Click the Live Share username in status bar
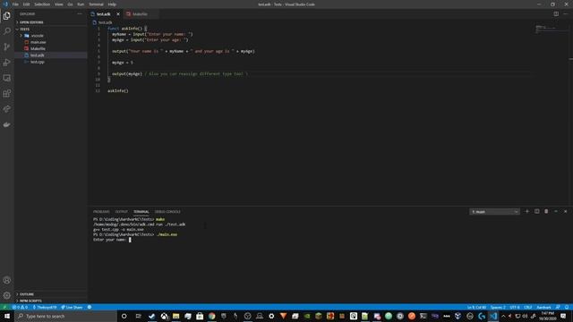Image resolution: width=573 pixels, height=322 pixels. (x=45, y=308)
